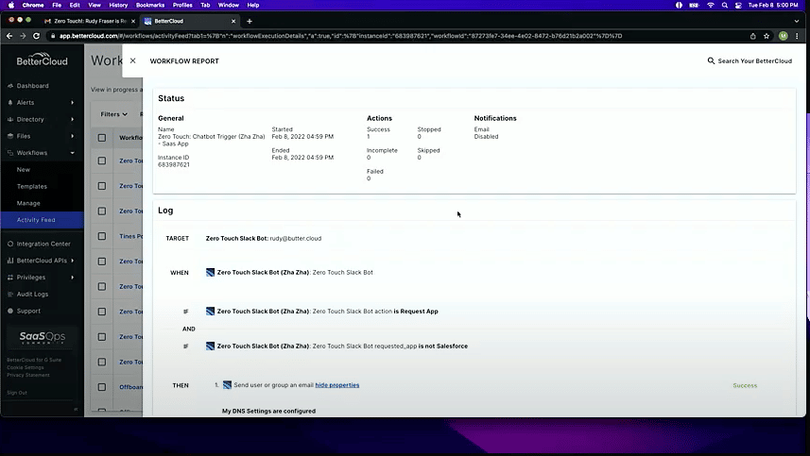The height and width of the screenshot is (456, 810).
Task: Click the Workflows sidebar icon
Action: [10, 153]
